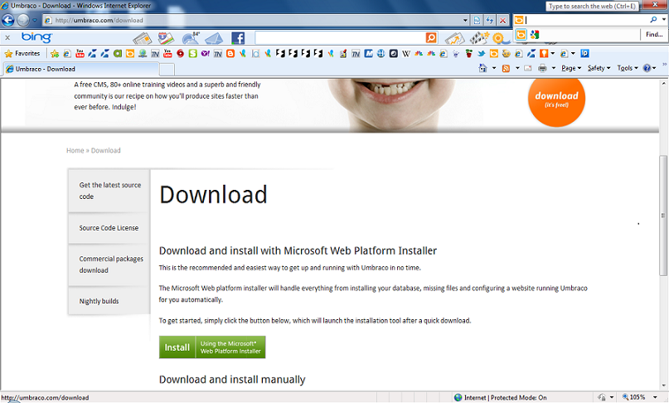Go back with the browser Back arrow
The image size is (669, 403).
click(x=8, y=20)
